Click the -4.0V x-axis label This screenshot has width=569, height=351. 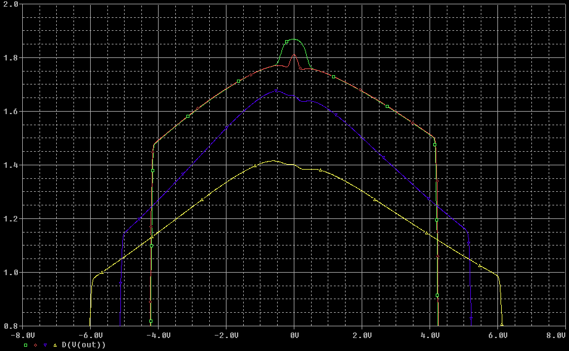(159, 336)
